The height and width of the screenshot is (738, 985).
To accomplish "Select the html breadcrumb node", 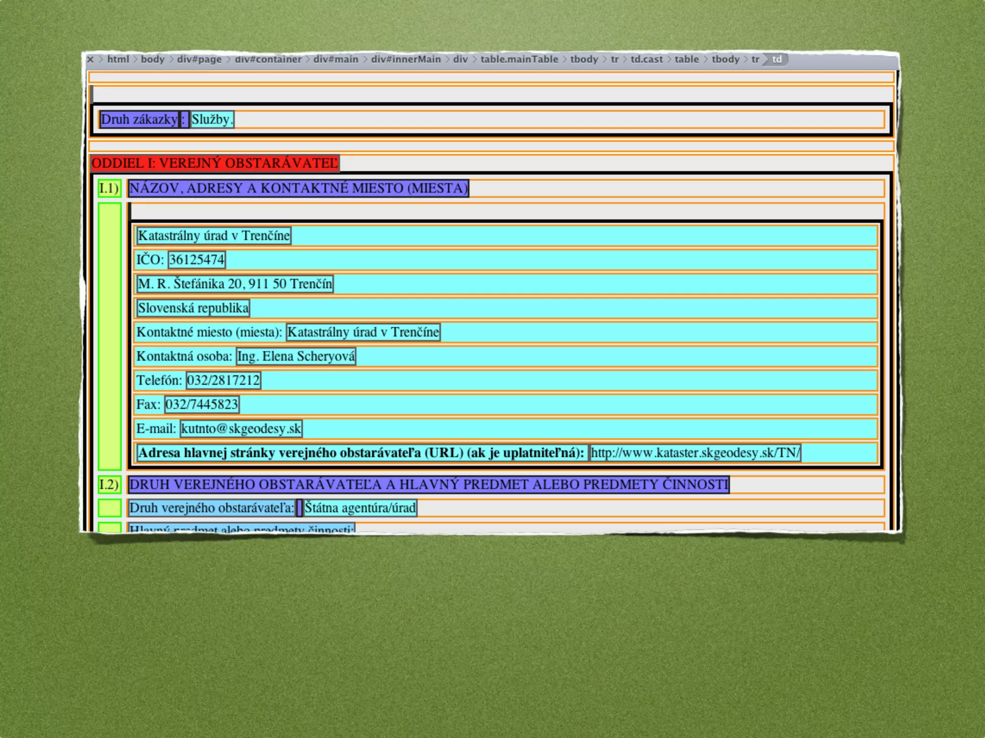I will (118, 59).
